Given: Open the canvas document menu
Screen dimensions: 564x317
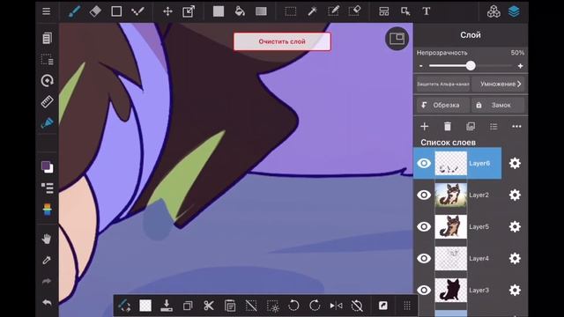Looking at the screenshot, I should [x=47, y=38].
